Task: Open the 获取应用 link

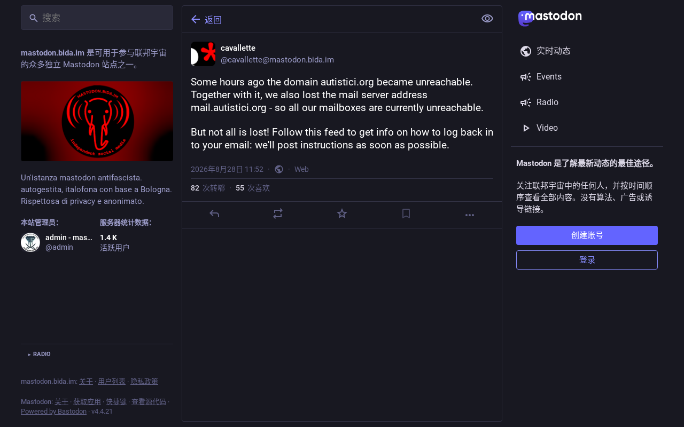Action: (x=87, y=401)
